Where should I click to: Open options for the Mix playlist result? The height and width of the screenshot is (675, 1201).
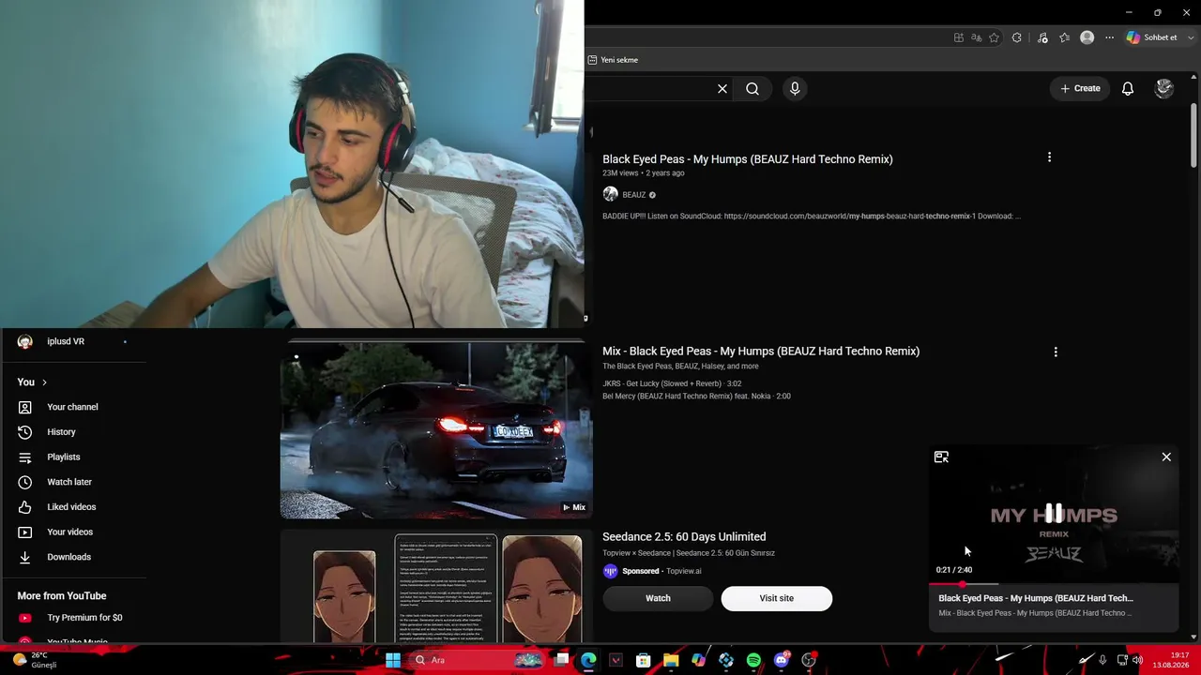[x=1056, y=352]
